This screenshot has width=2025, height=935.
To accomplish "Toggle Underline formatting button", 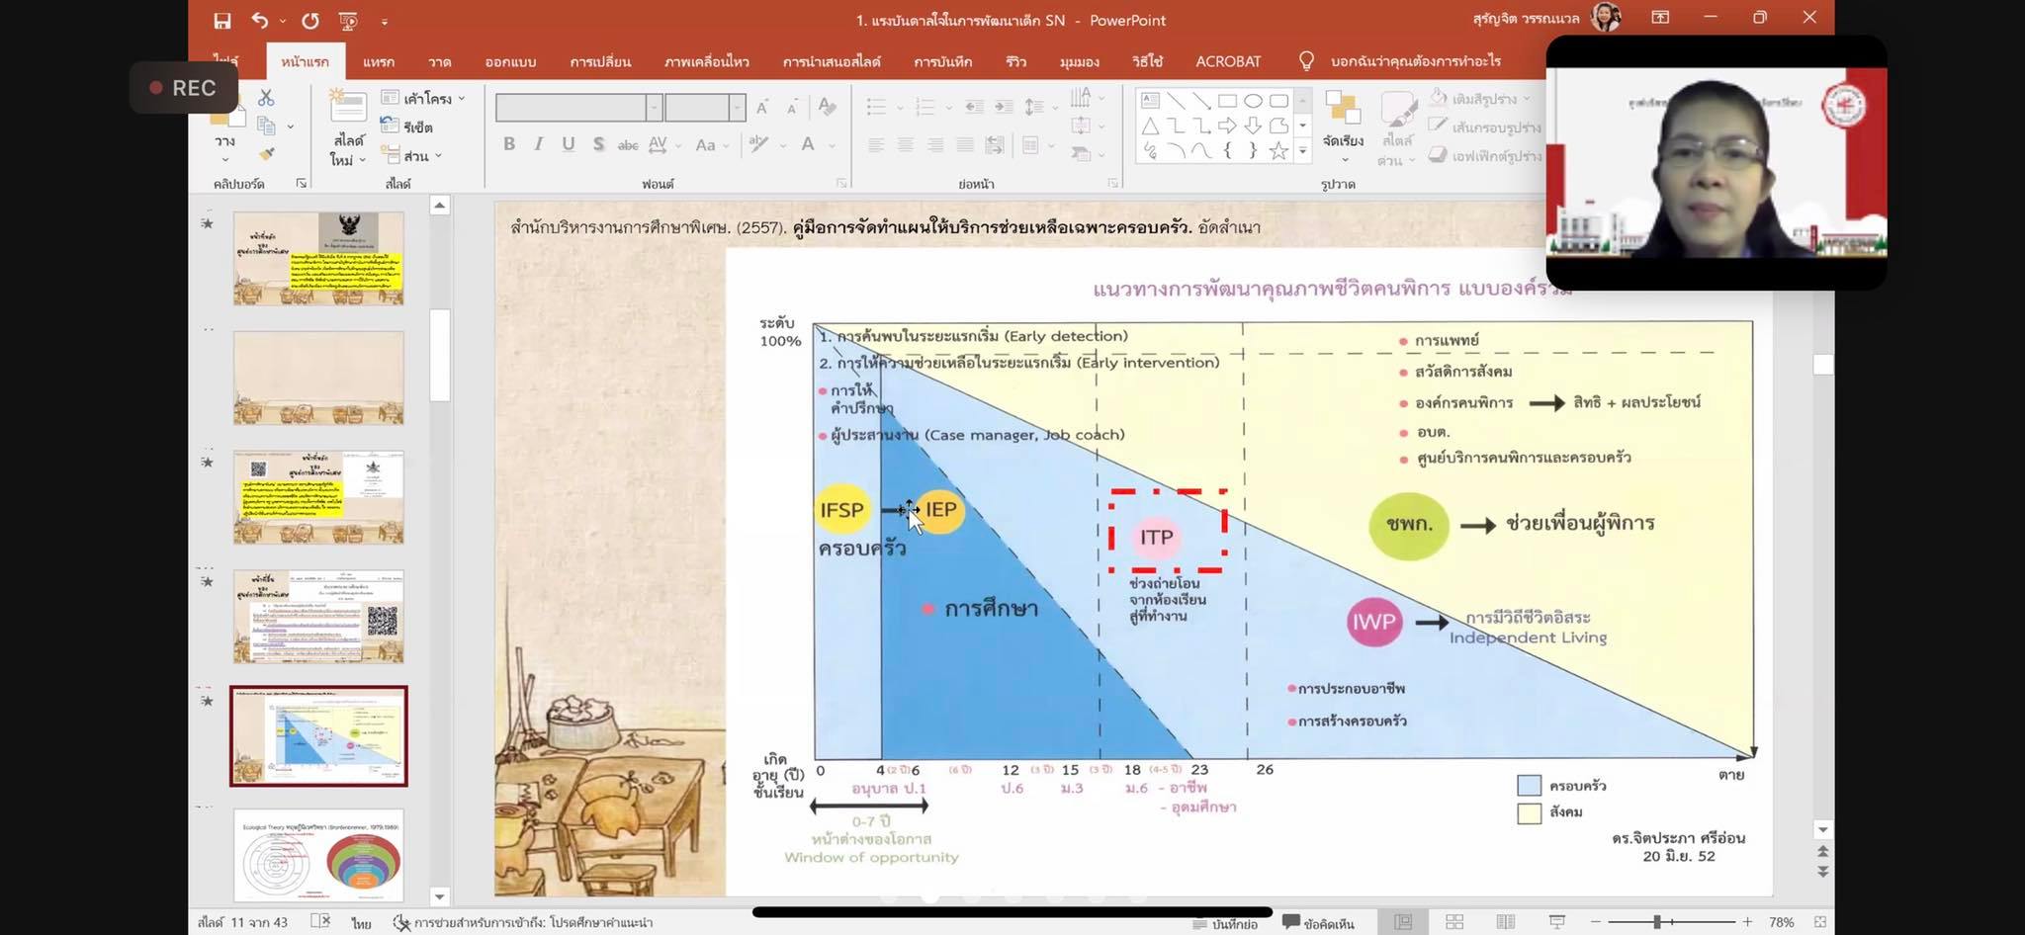I will pyautogui.click(x=569, y=144).
